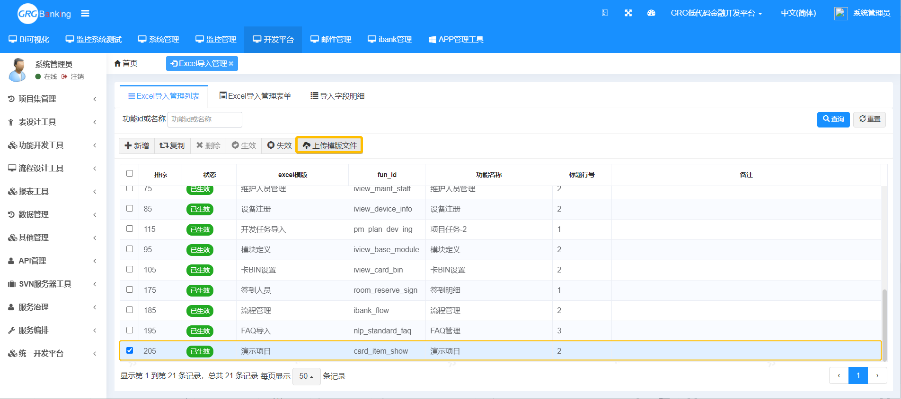Open the 邮件管理 top menu
This screenshot has width=901, height=399.
click(x=331, y=40)
